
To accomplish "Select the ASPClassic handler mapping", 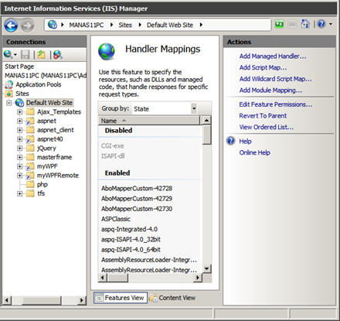I will [116, 219].
